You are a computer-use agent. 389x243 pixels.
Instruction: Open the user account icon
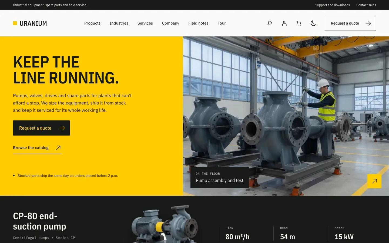(x=284, y=23)
